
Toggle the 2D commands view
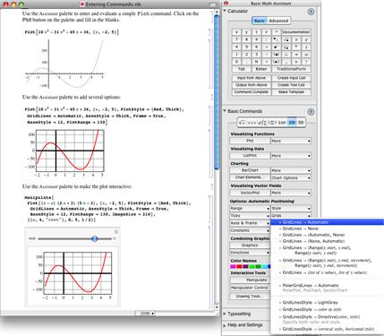(292, 123)
